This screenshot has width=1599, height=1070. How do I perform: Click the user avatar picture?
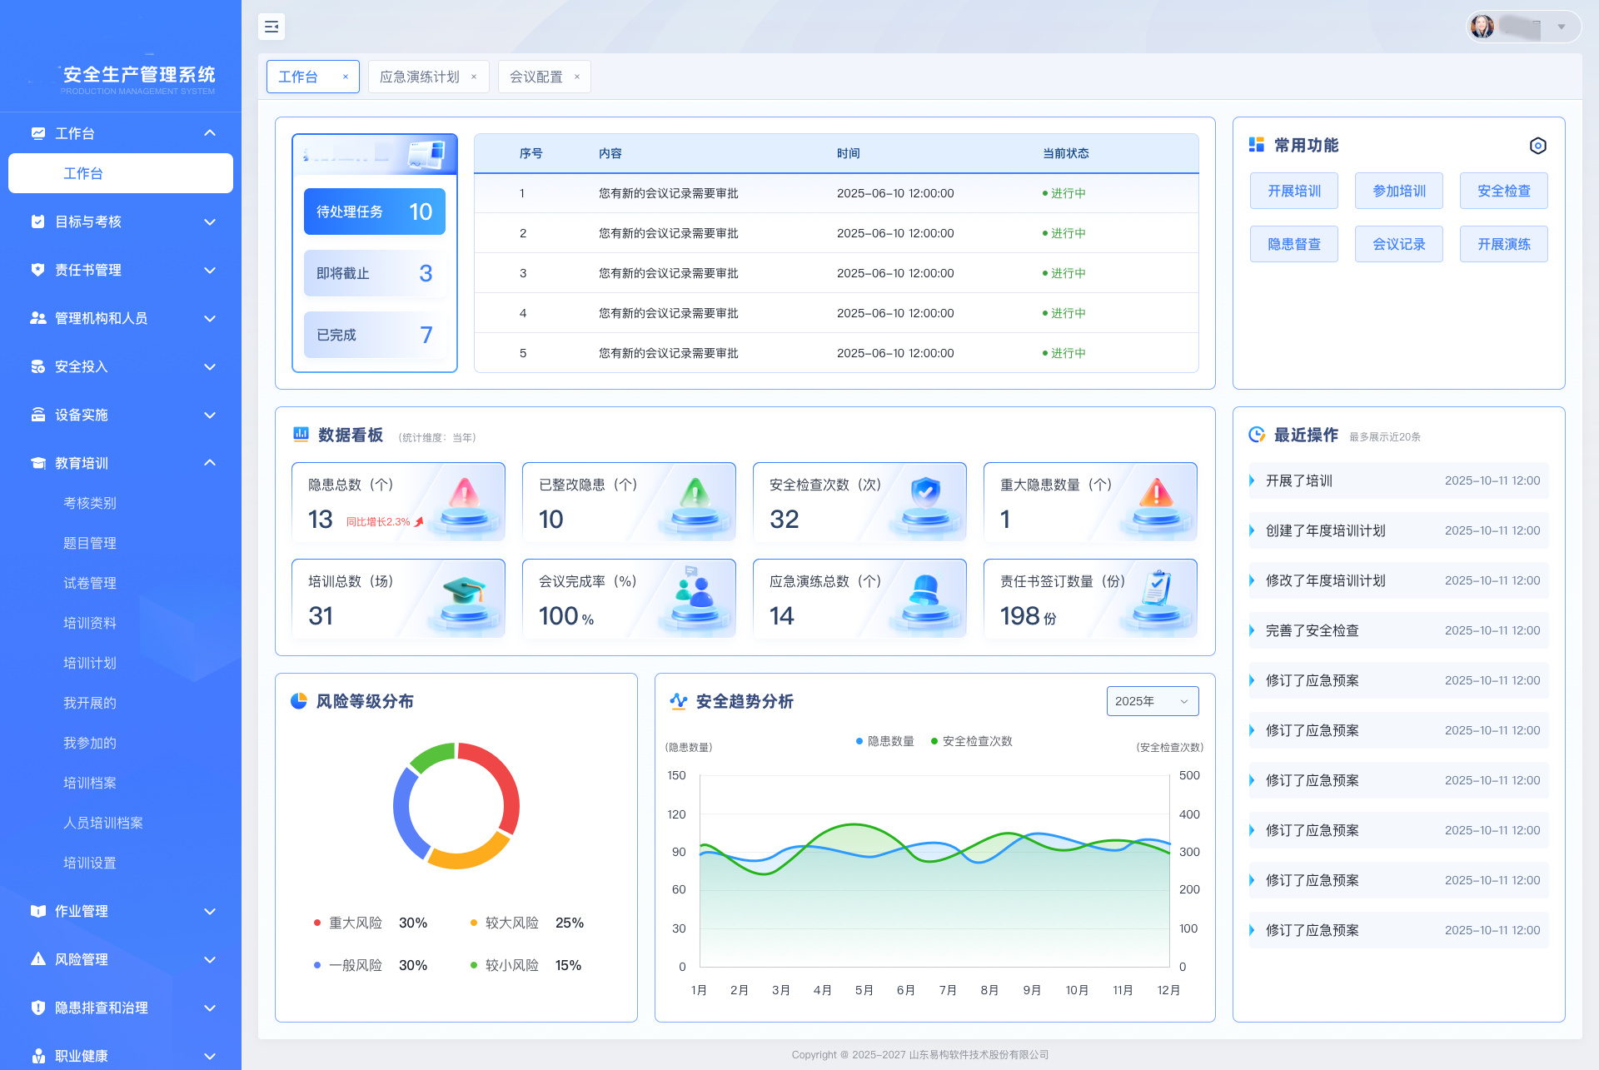1482,27
